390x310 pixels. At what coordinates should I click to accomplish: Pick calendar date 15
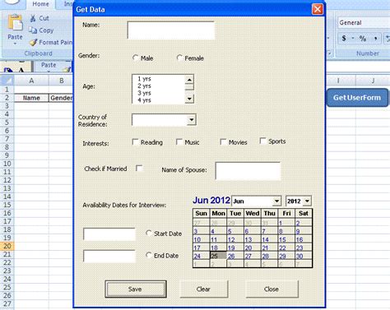pos(286,239)
